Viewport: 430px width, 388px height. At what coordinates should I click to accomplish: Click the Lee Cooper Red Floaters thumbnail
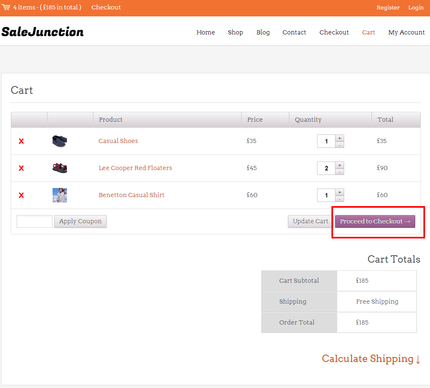[x=60, y=168]
